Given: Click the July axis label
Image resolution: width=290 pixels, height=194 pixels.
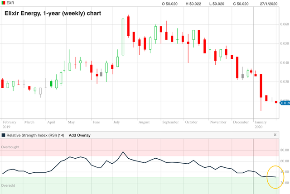Looking at the screenshot, I should tap(116, 122).
